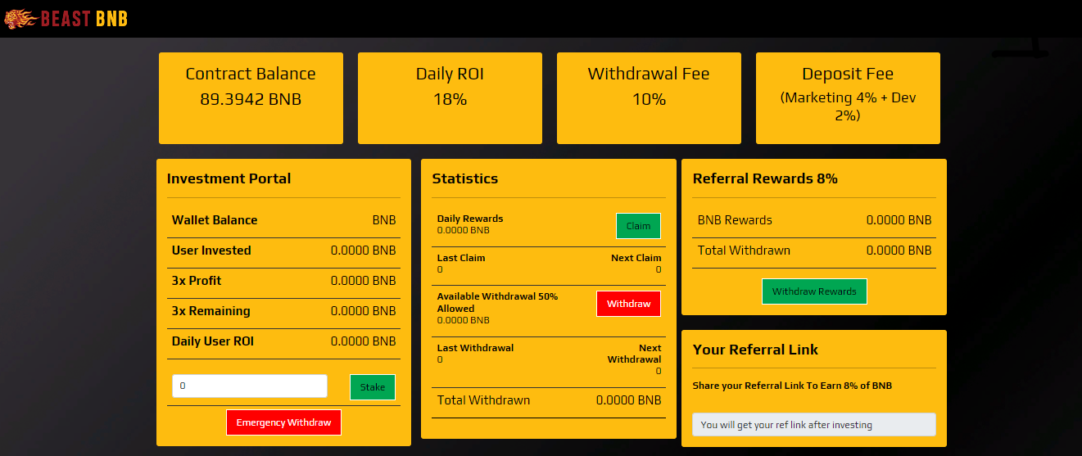Click the Statistics heading

464,178
